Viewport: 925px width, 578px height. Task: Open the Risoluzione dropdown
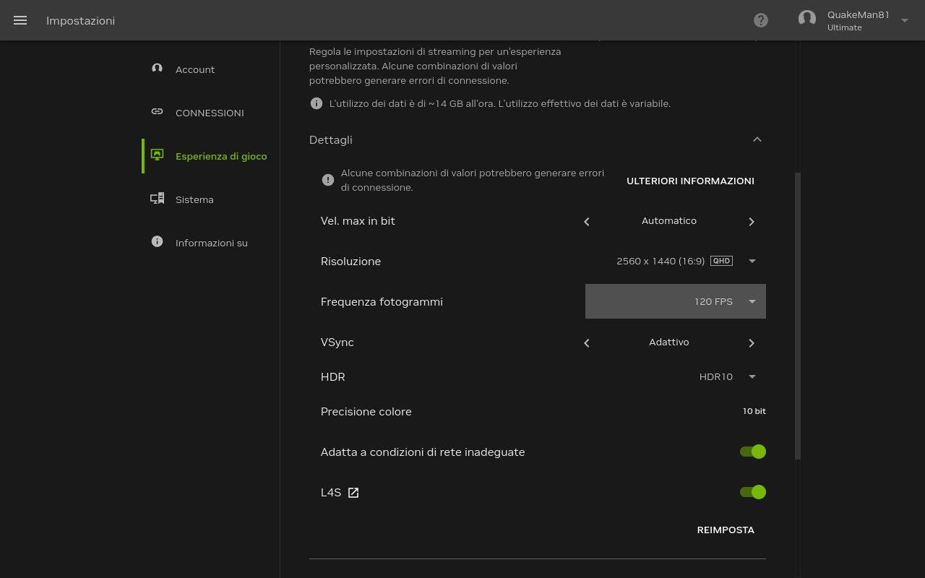pos(752,261)
